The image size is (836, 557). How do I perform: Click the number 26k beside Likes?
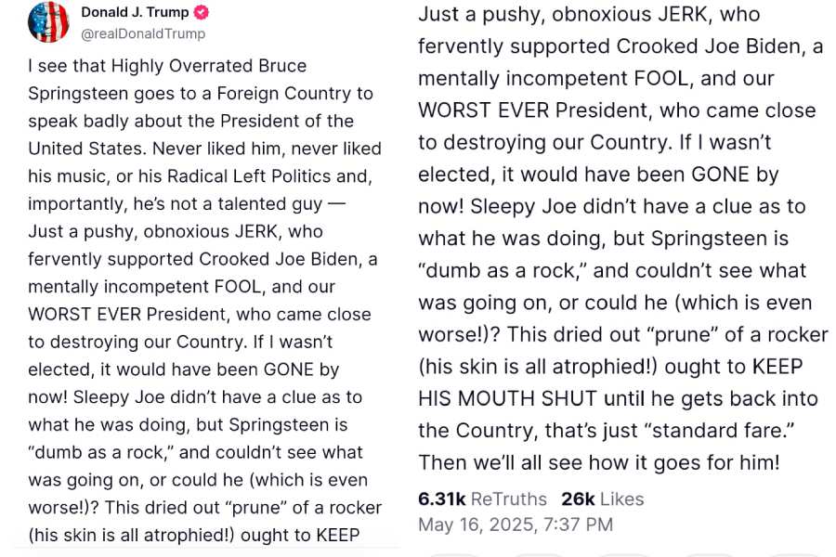click(x=578, y=499)
